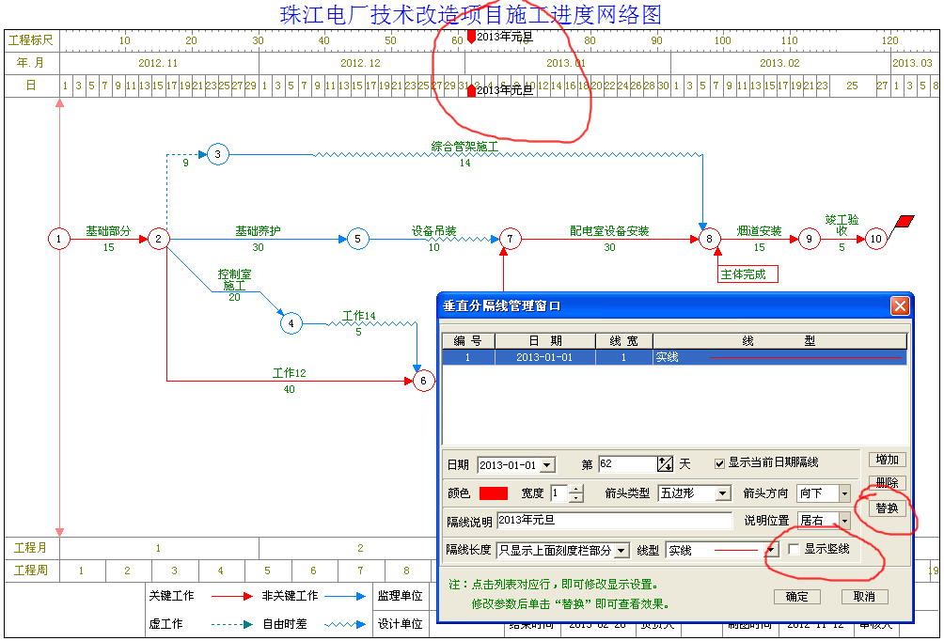Click the 2012.11 month header
The image size is (944, 641).
(x=158, y=63)
